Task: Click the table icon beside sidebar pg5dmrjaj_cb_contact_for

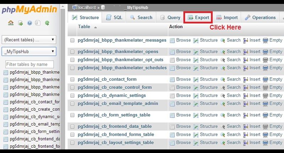Action: 6,102
